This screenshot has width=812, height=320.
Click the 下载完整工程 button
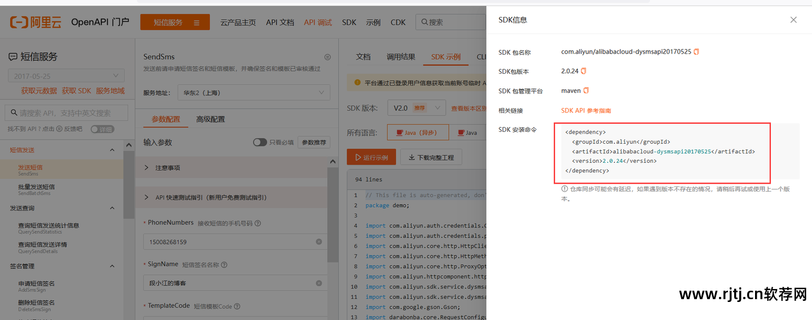click(431, 158)
